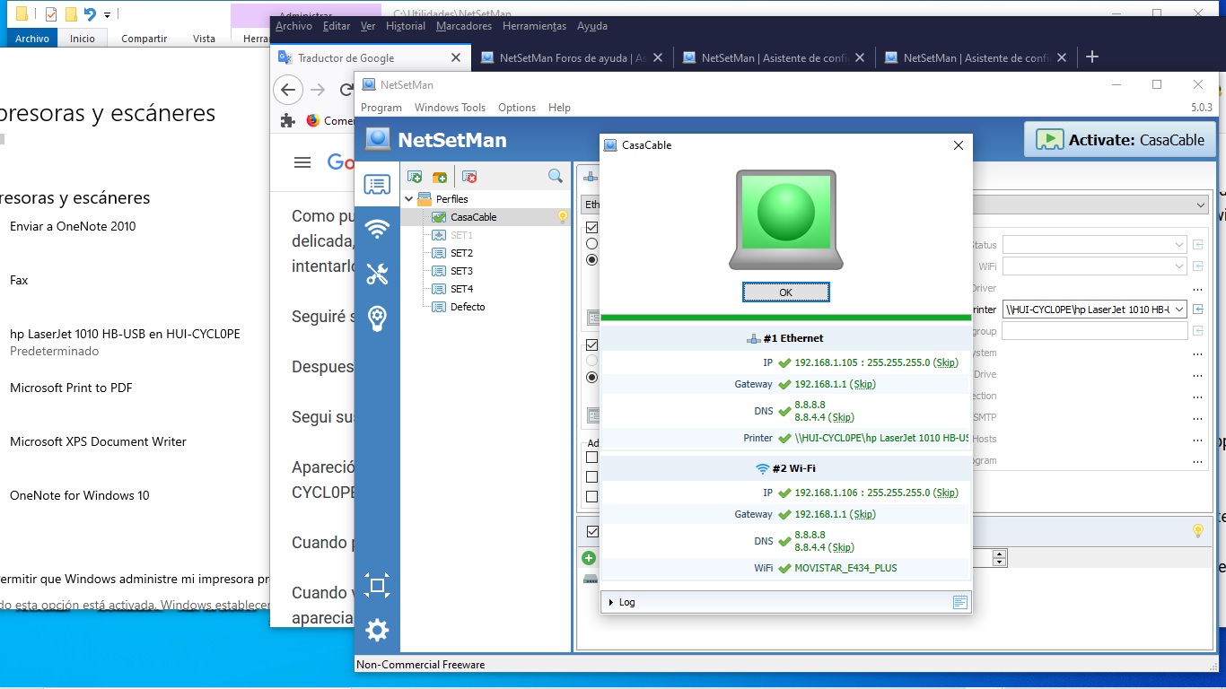The image size is (1226, 689).
Task: Select the second IP radio option
Action: [x=591, y=259]
